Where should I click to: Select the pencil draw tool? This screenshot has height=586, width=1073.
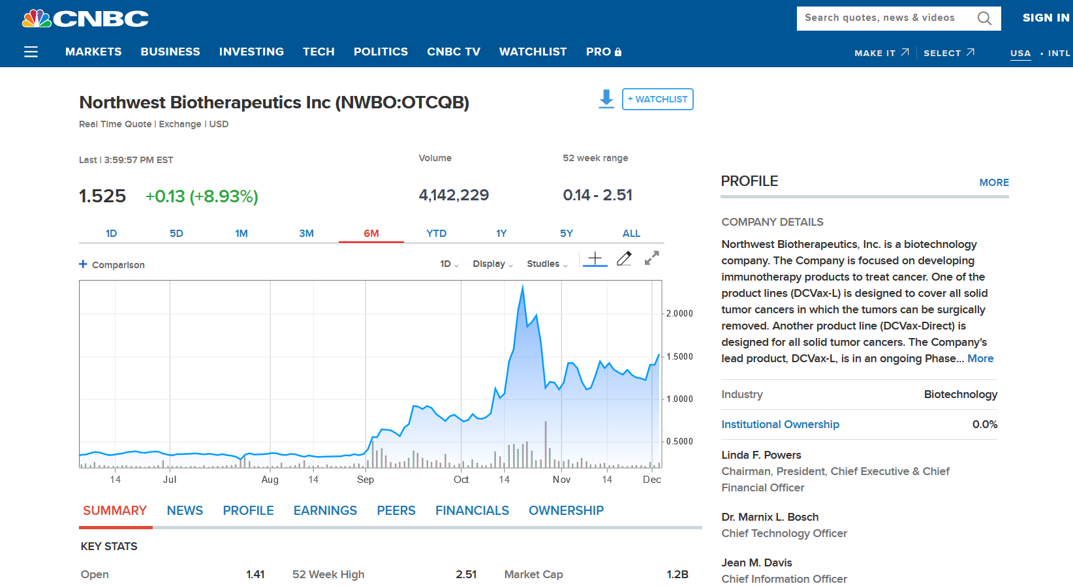pos(624,258)
